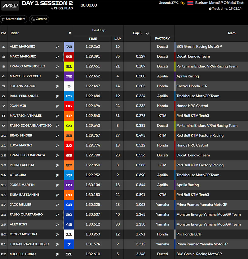Viewport: 248px width, 259px height.
Task: Click the track time clock icon
Action: (210, 9)
